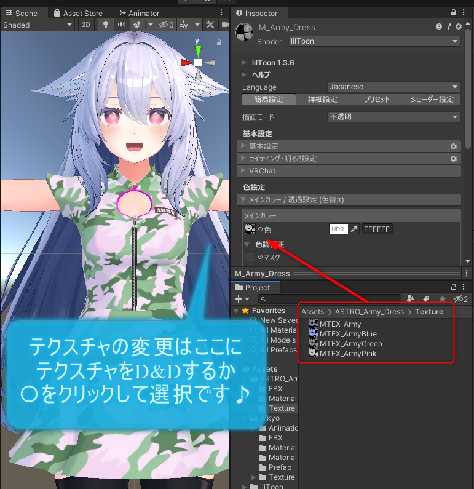
Task: Open gear on 基本設定 row
Action: pyautogui.click(x=454, y=146)
